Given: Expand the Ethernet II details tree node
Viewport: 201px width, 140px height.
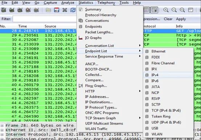Looking at the screenshot, I should (x=2, y=130).
